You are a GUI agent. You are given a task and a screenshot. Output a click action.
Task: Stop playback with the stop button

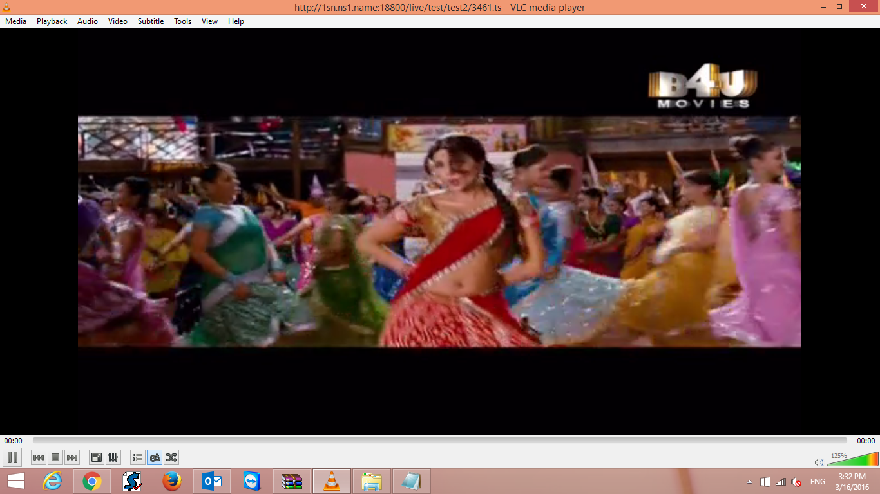coord(55,457)
